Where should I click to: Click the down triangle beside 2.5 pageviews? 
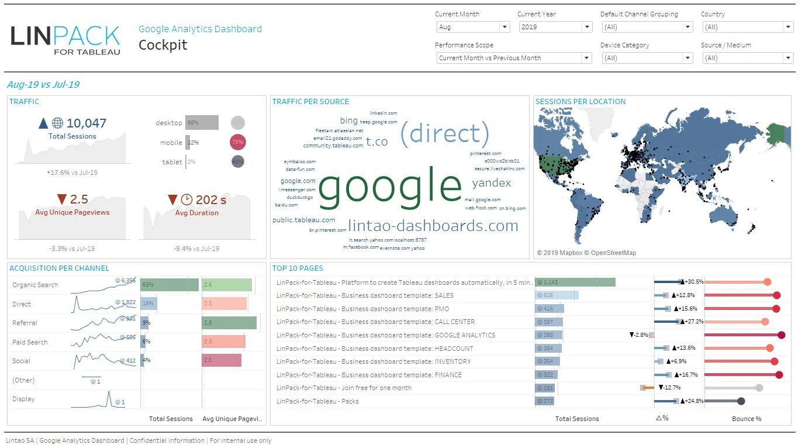coord(62,199)
